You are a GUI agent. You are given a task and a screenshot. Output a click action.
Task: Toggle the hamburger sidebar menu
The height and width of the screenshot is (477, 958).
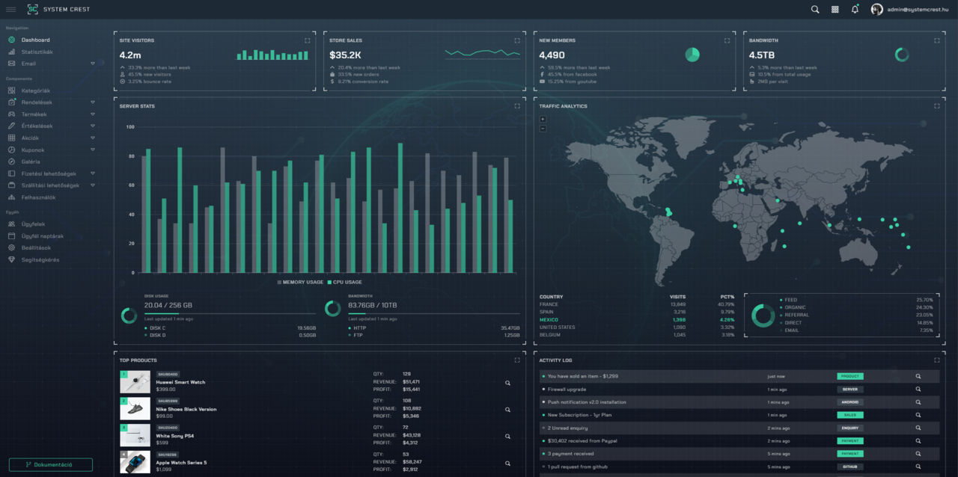coord(11,10)
